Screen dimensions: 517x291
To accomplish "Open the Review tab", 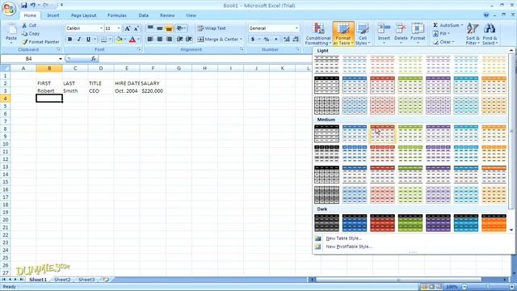I will point(167,15).
